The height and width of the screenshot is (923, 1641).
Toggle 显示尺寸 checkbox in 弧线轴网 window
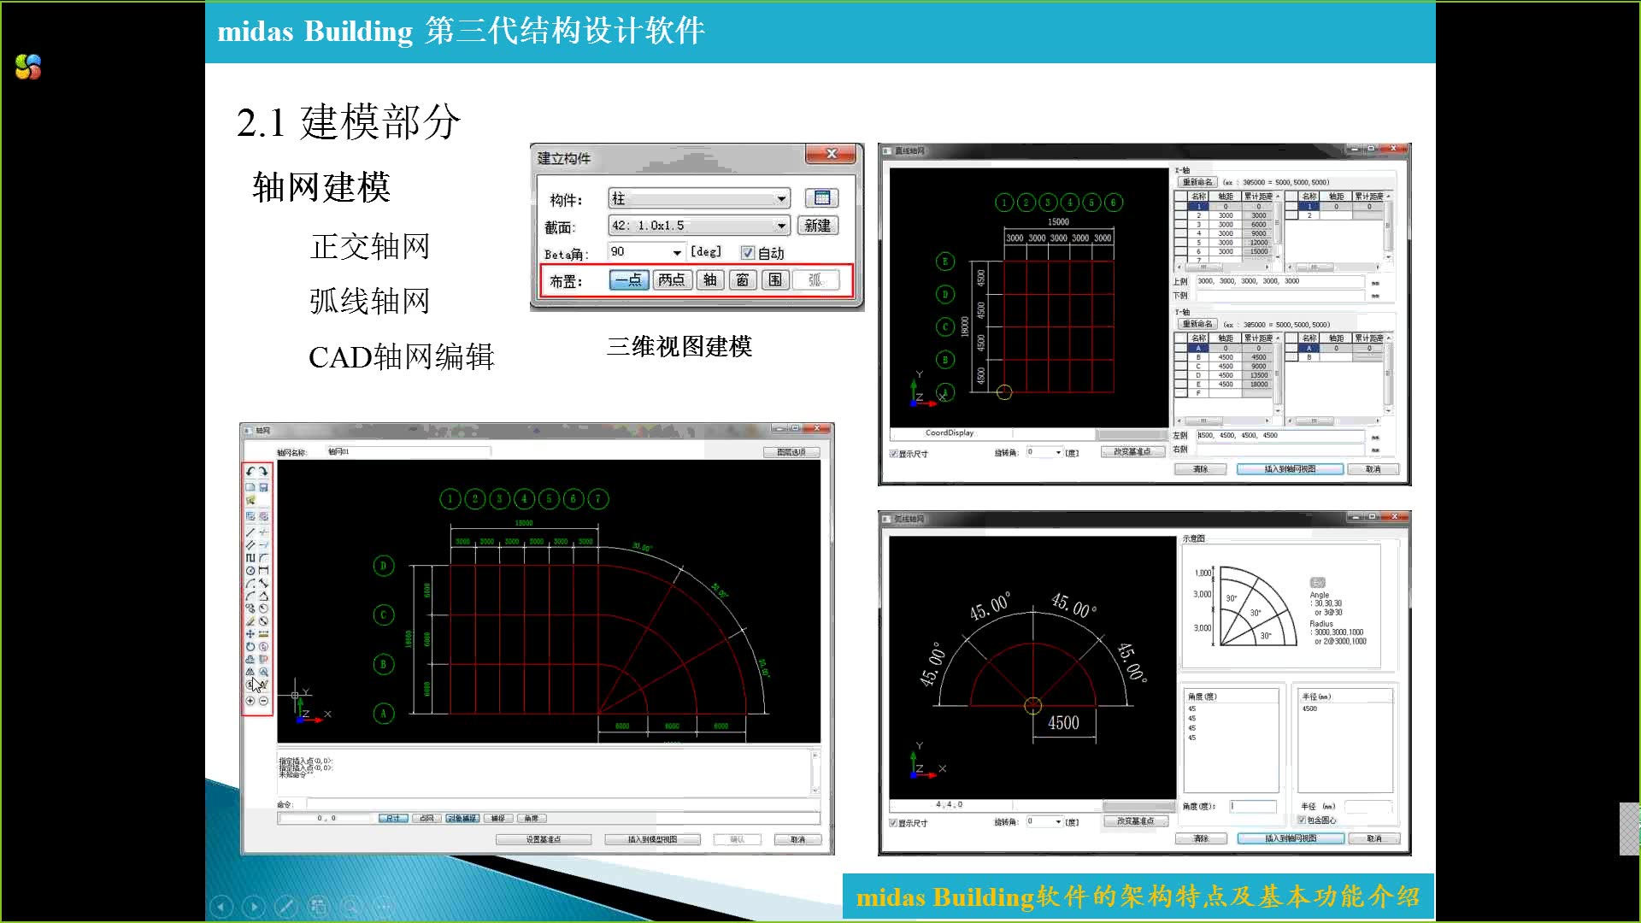point(894,823)
